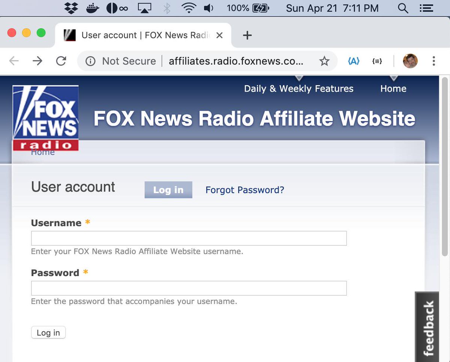Screen dimensions: 450x362
Task: Open the Home navigation menu item
Action: click(x=393, y=89)
